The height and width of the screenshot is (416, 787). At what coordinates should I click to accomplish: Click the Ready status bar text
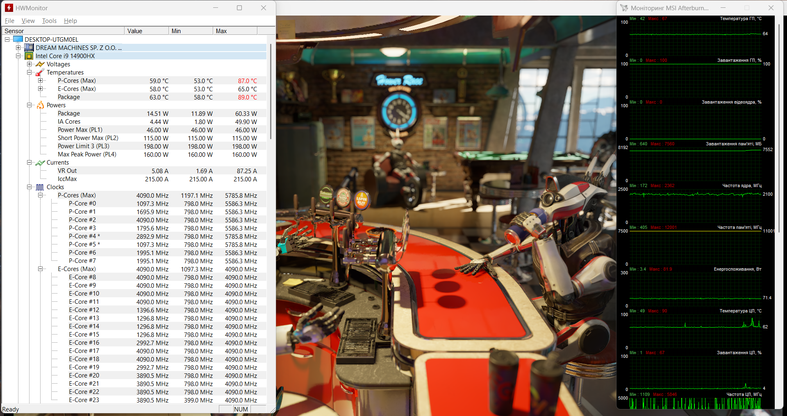pyautogui.click(x=11, y=409)
